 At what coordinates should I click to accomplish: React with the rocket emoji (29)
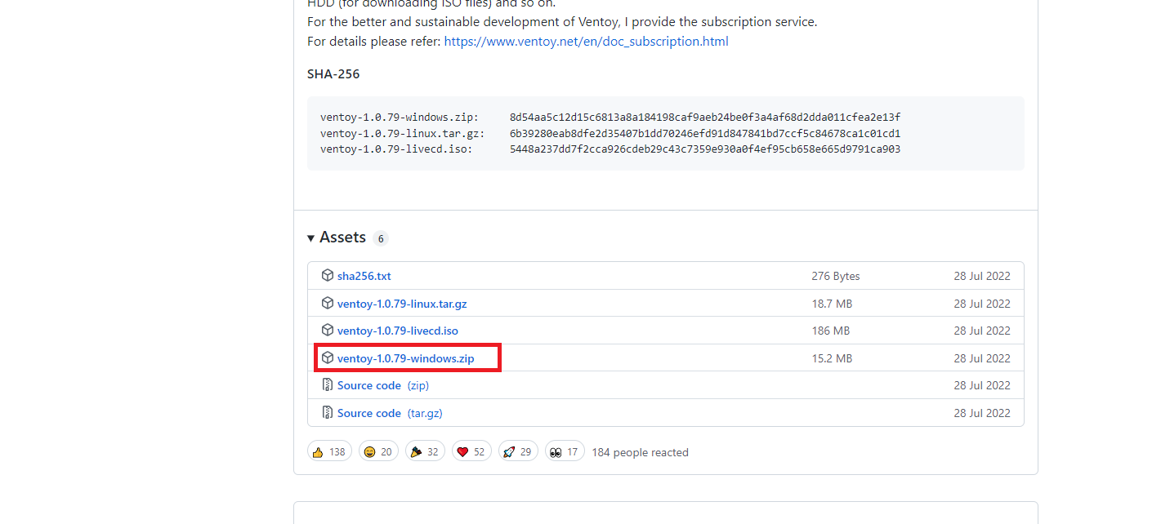point(518,451)
